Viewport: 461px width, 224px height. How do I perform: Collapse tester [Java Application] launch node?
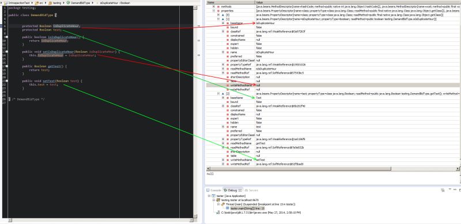(x=209, y=195)
